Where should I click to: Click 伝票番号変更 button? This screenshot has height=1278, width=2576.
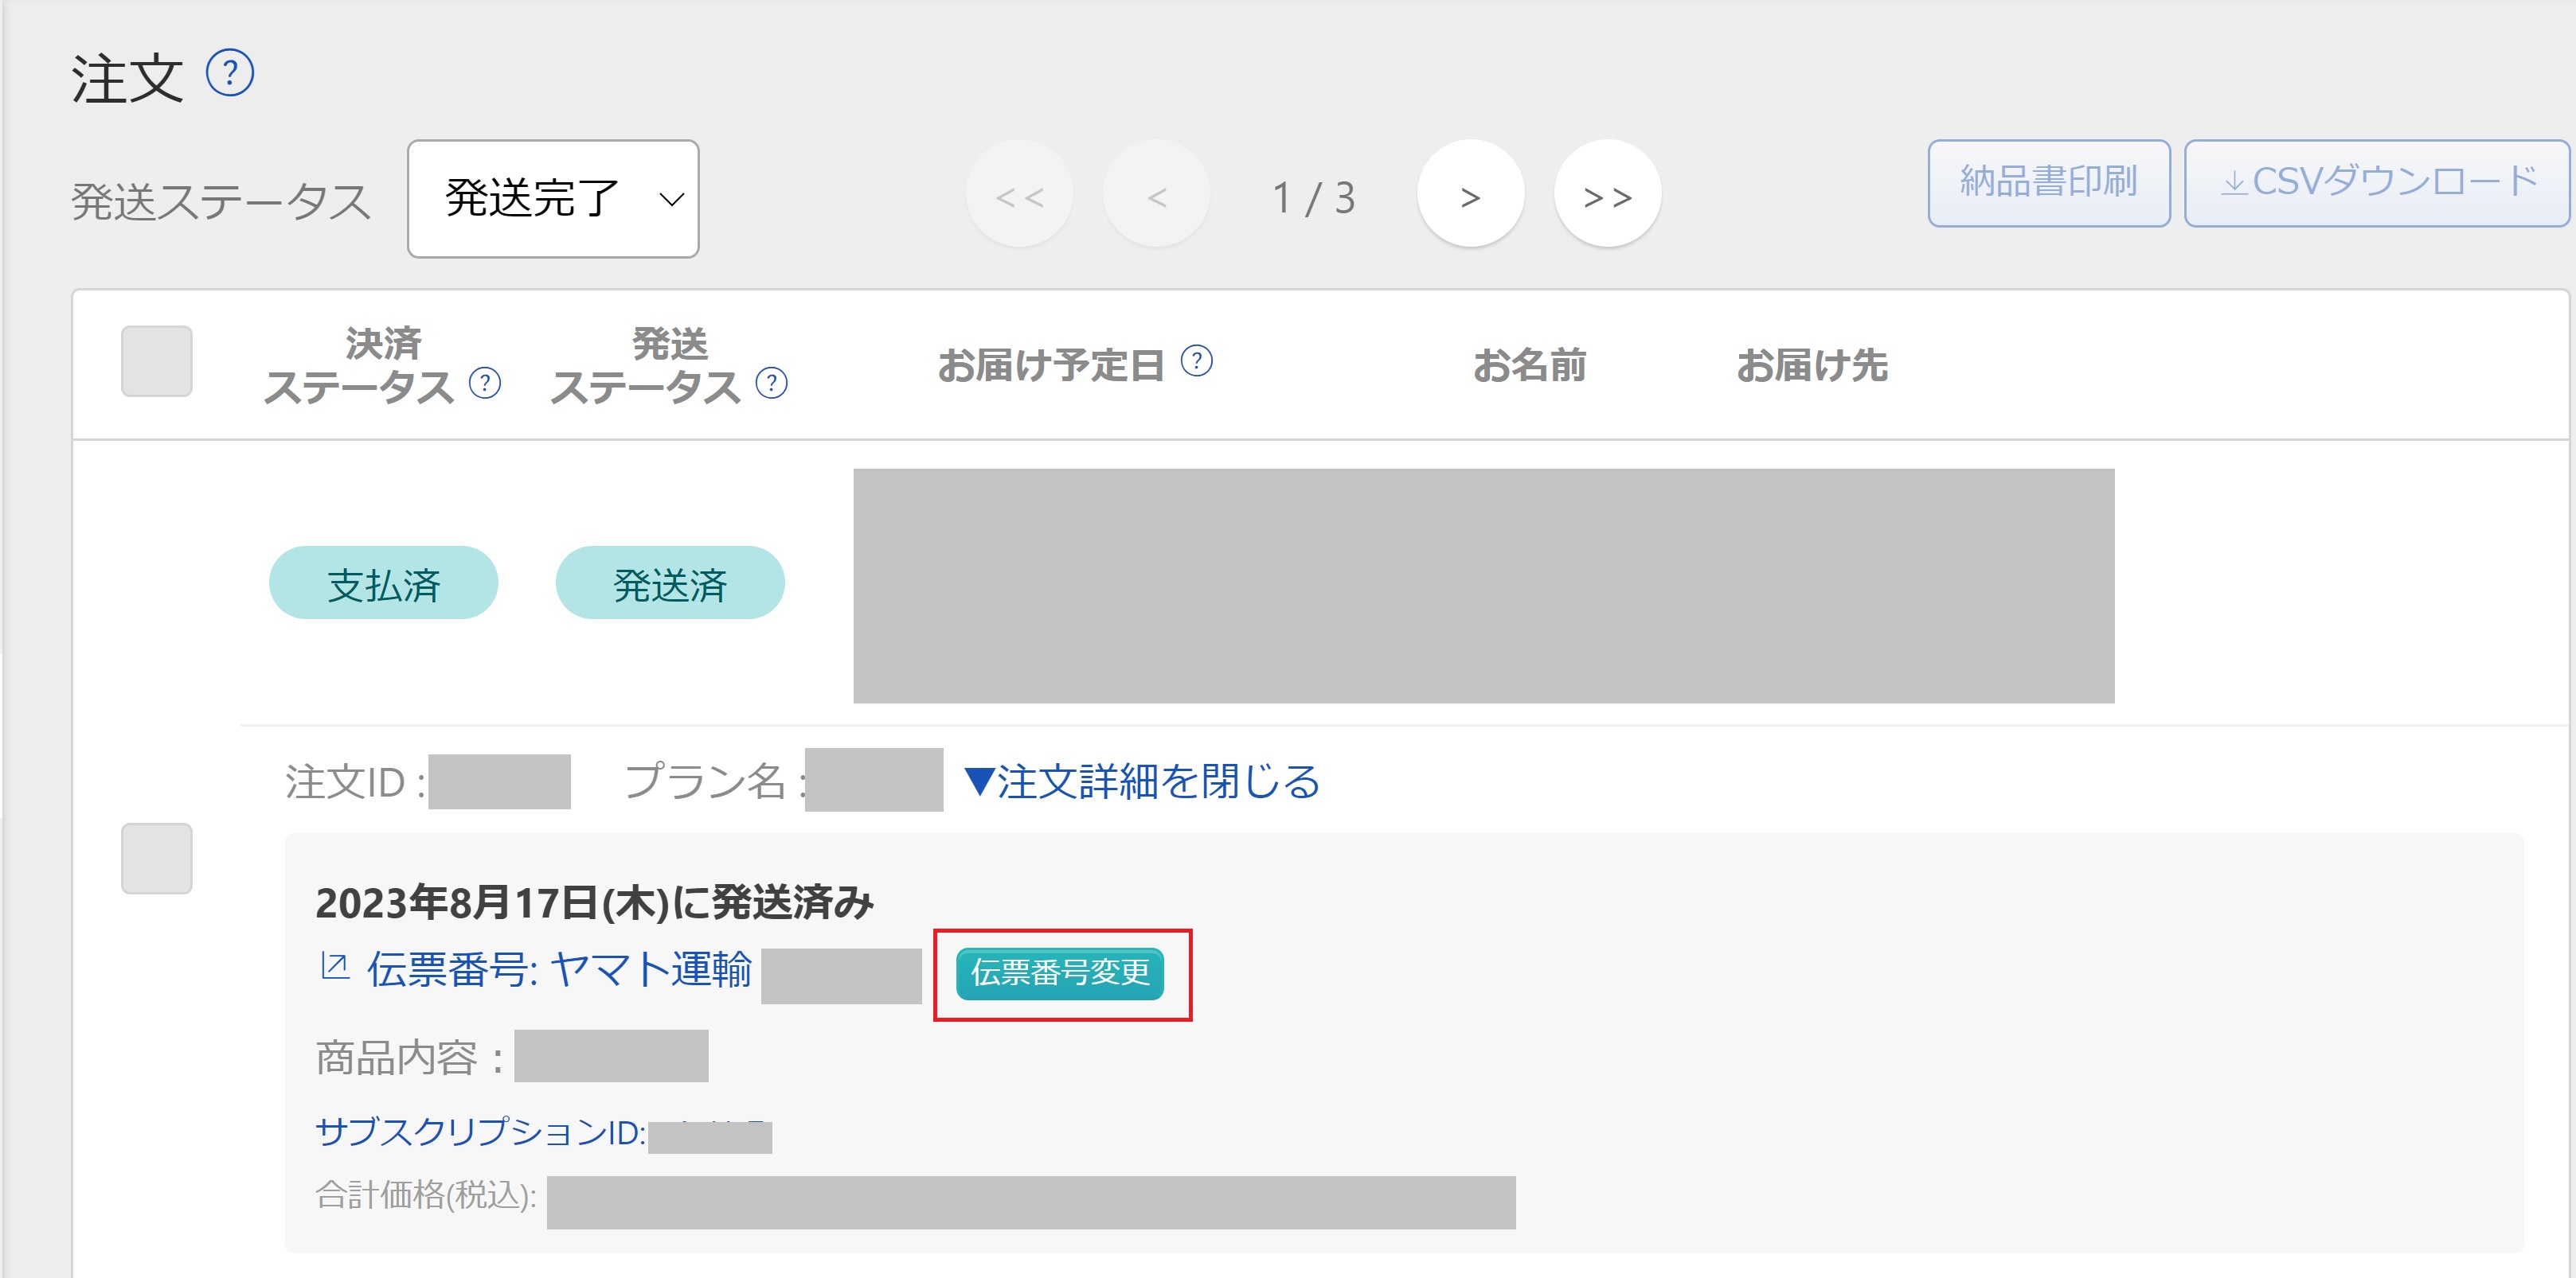click(1060, 973)
